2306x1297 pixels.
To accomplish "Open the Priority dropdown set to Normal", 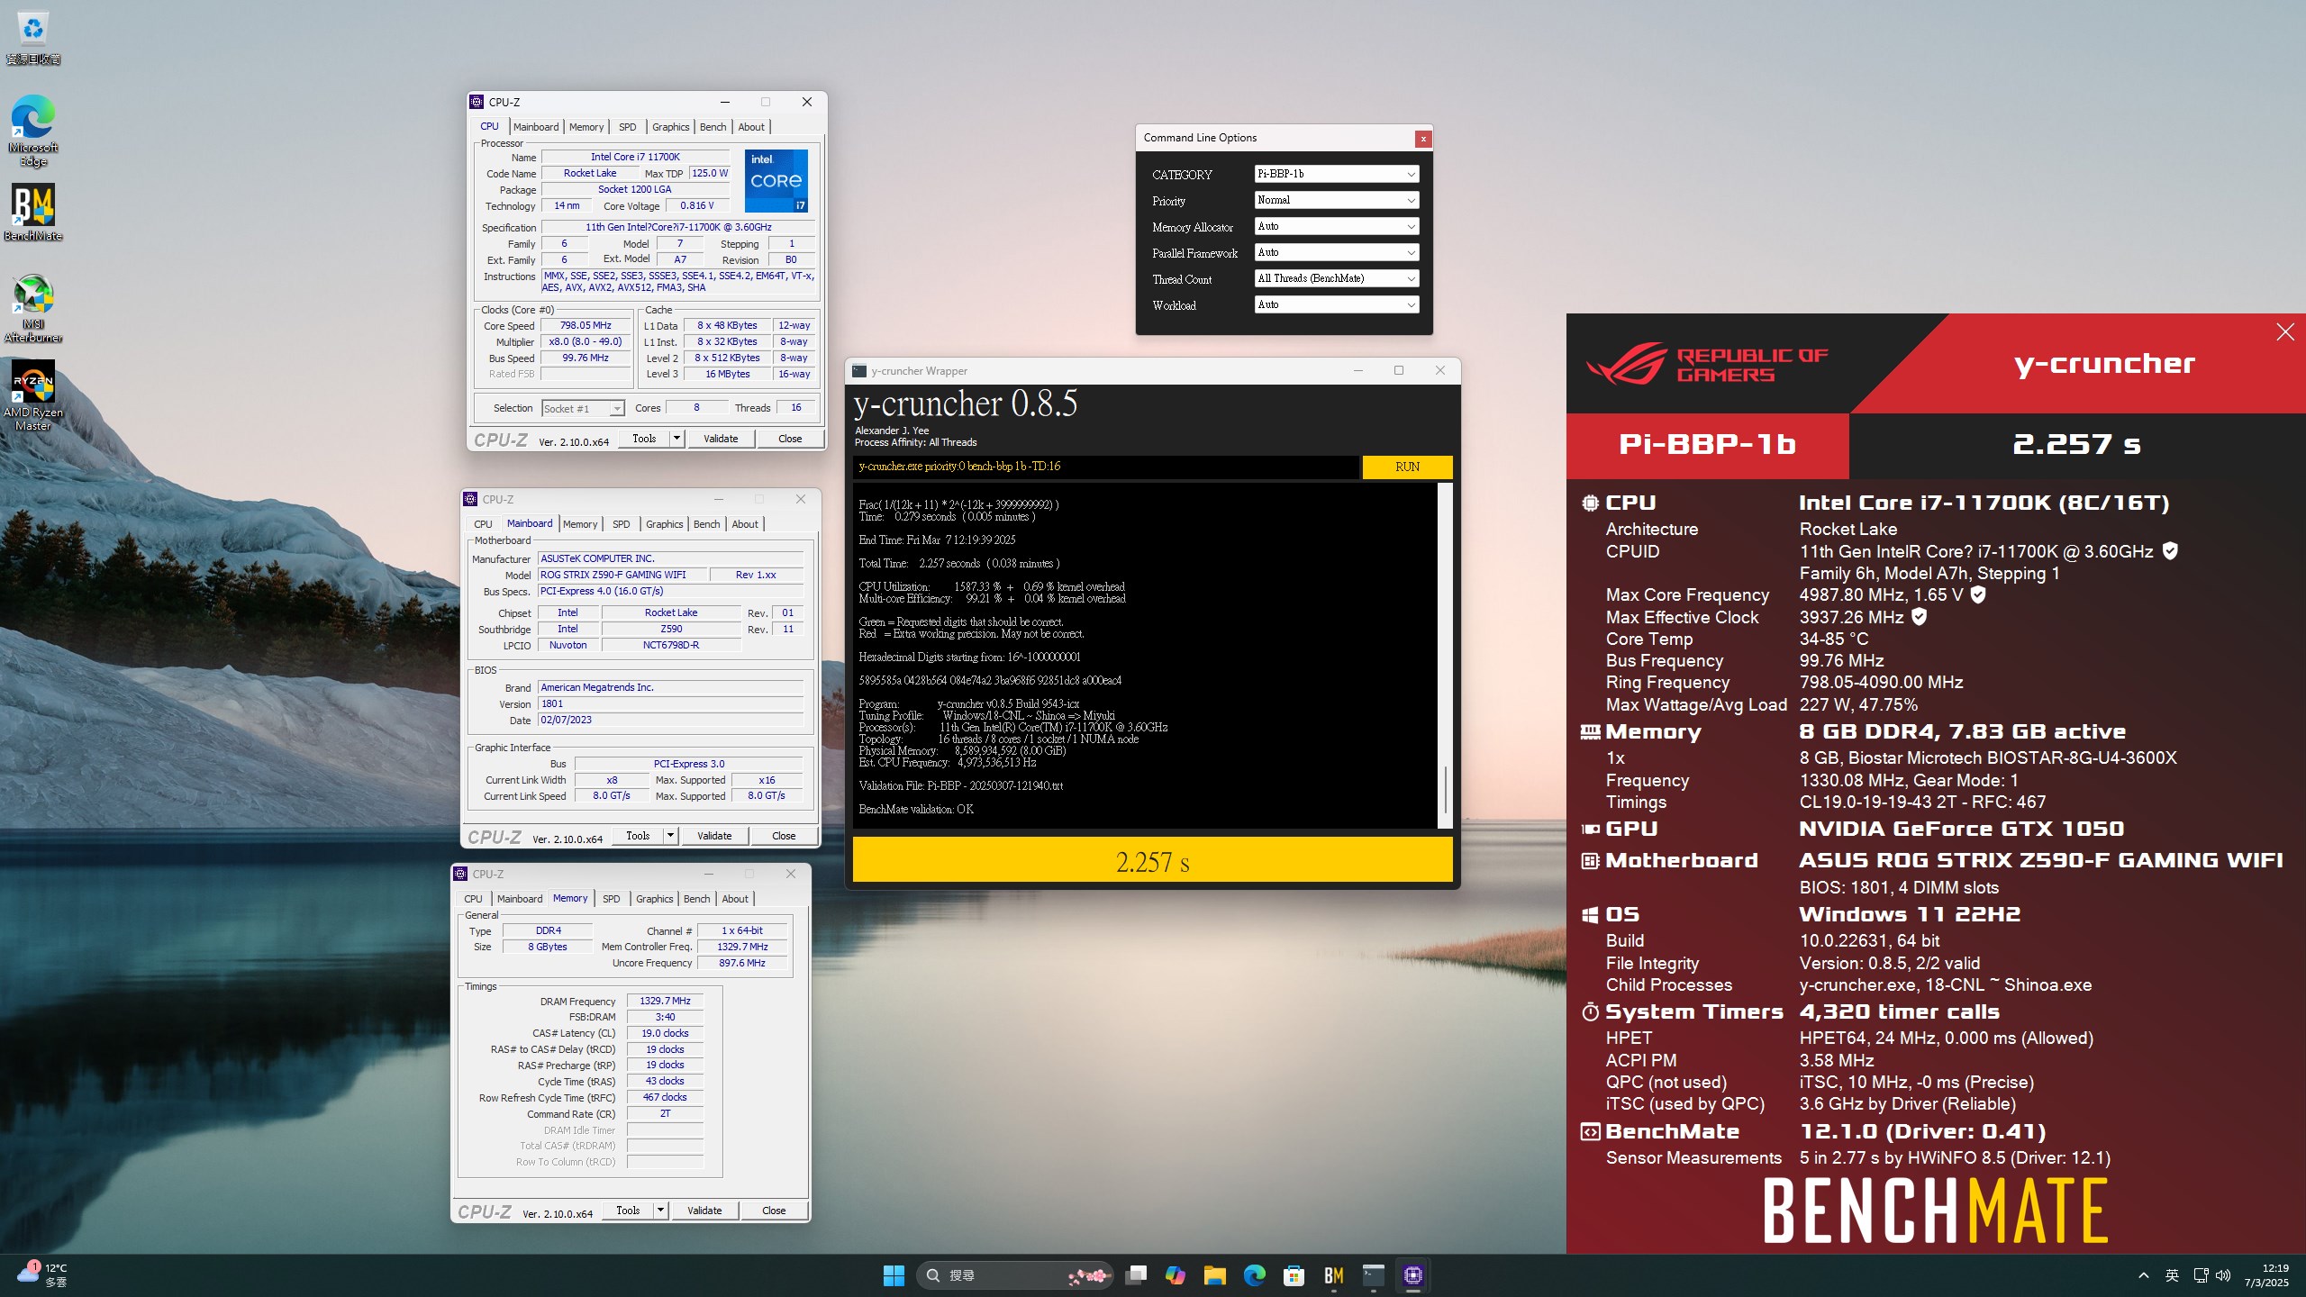I will point(1337,200).
